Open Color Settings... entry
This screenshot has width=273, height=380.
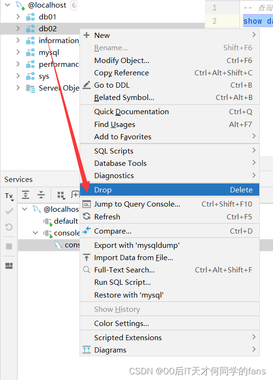[169, 323]
